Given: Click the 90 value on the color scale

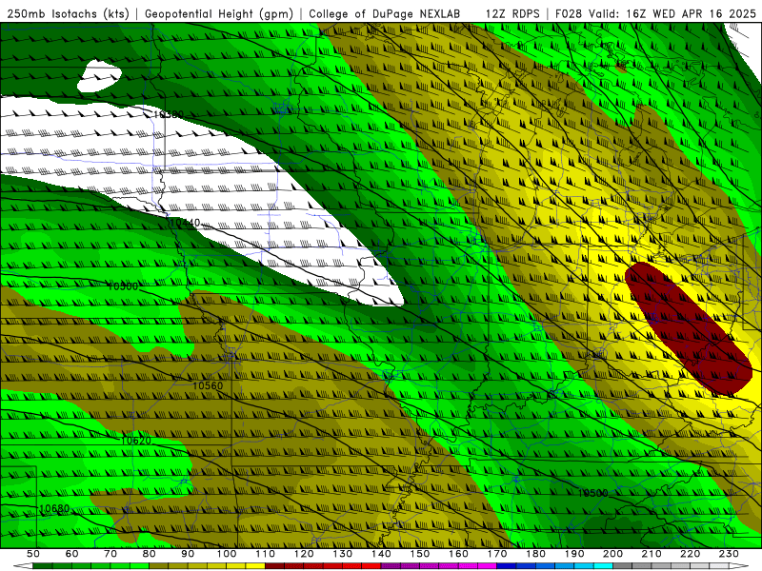Looking at the screenshot, I should pos(188,554).
